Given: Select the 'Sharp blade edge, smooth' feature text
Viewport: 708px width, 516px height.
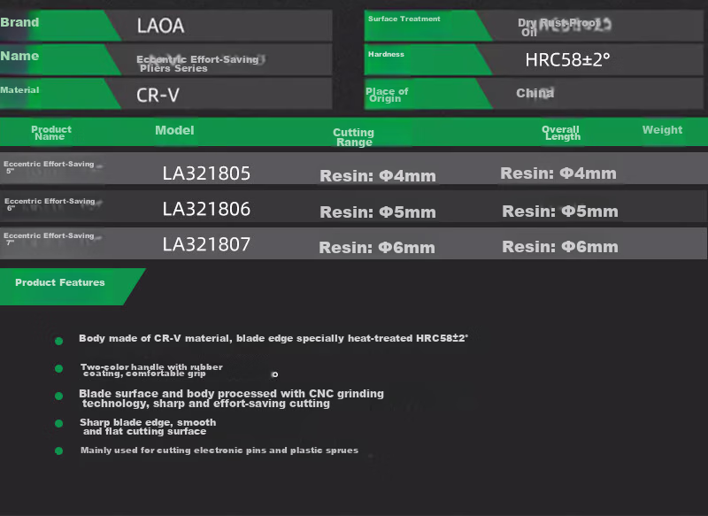Looking at the screenshot, I should point(148,427).
